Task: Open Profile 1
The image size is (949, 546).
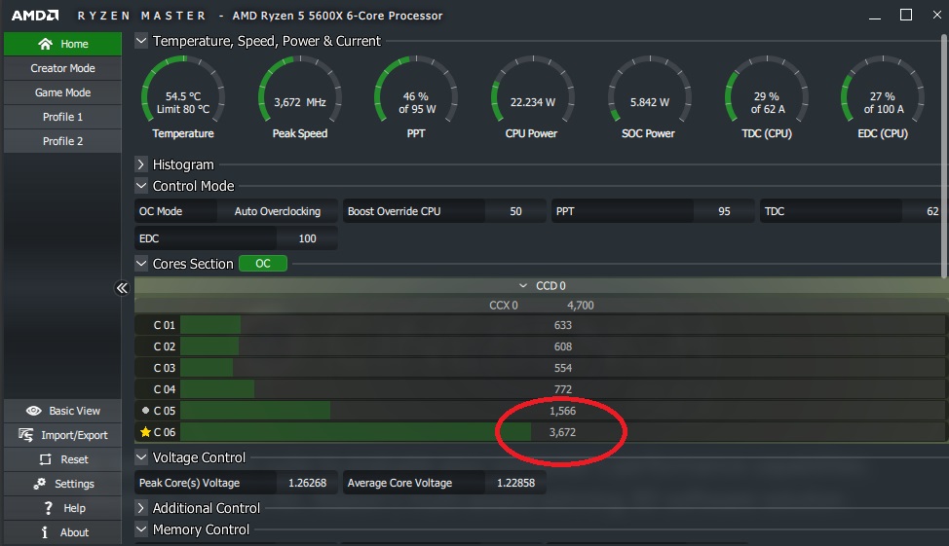Action: (x=63, y=117)
